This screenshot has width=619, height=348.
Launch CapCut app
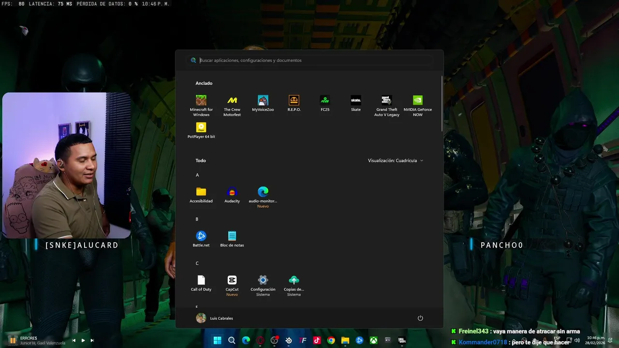[x=232, y=286]
